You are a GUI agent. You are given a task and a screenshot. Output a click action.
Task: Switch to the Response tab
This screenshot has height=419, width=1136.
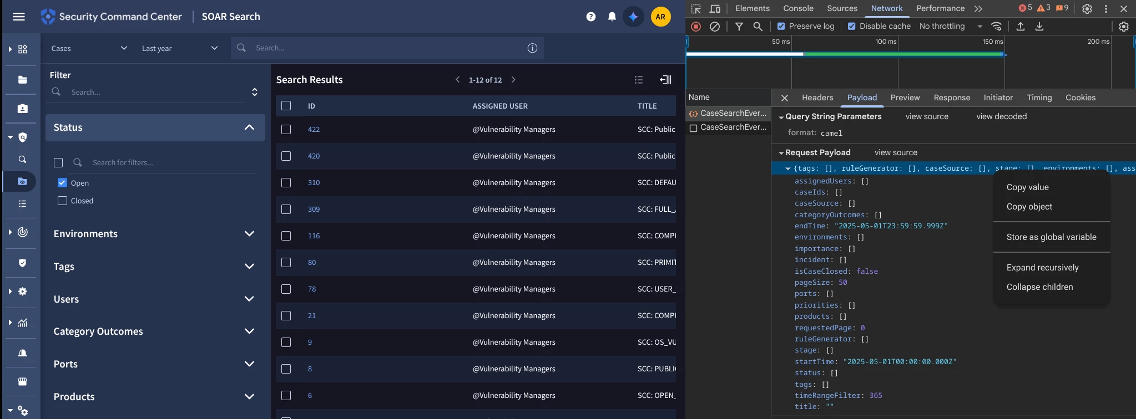point(952,98)
